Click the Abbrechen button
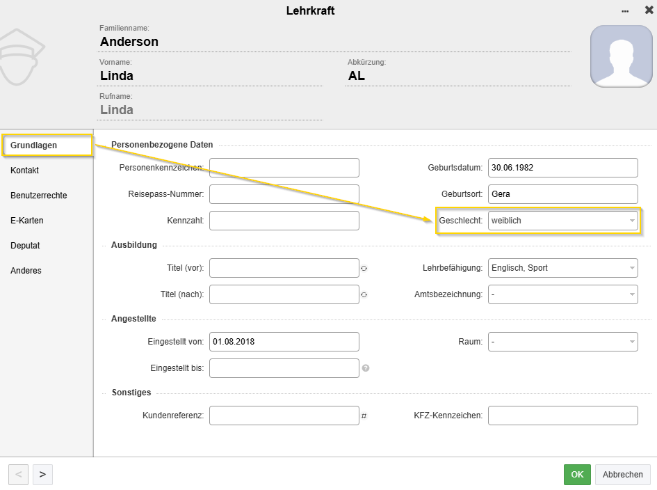This screenshot has height=490, width=657. click(623, 474)
